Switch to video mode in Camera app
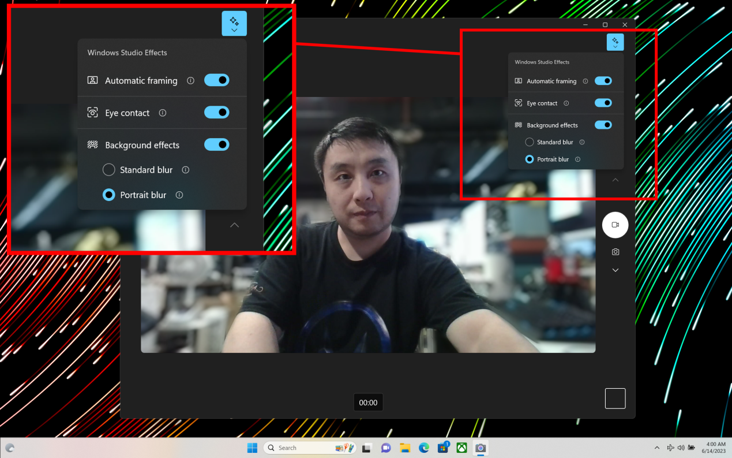 pos(615,225)
